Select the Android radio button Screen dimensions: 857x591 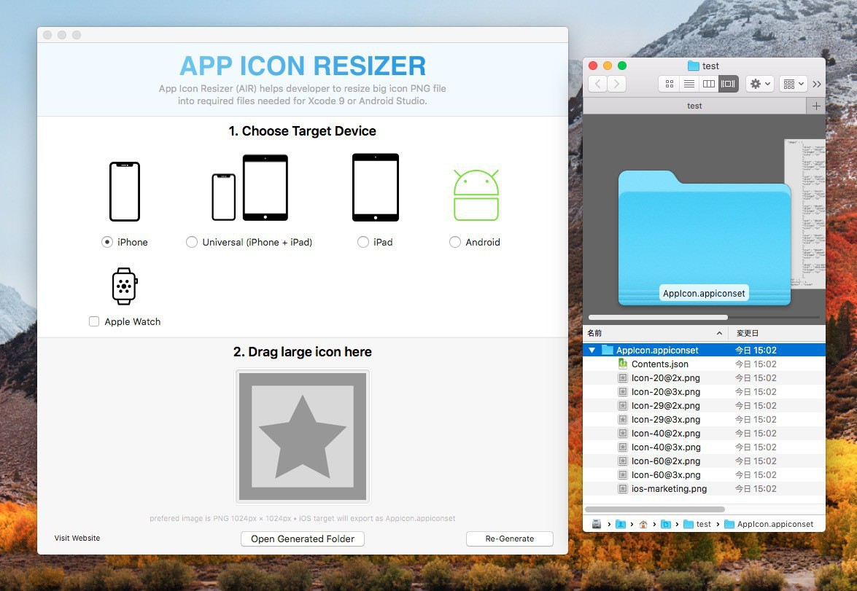coord(454,242)
